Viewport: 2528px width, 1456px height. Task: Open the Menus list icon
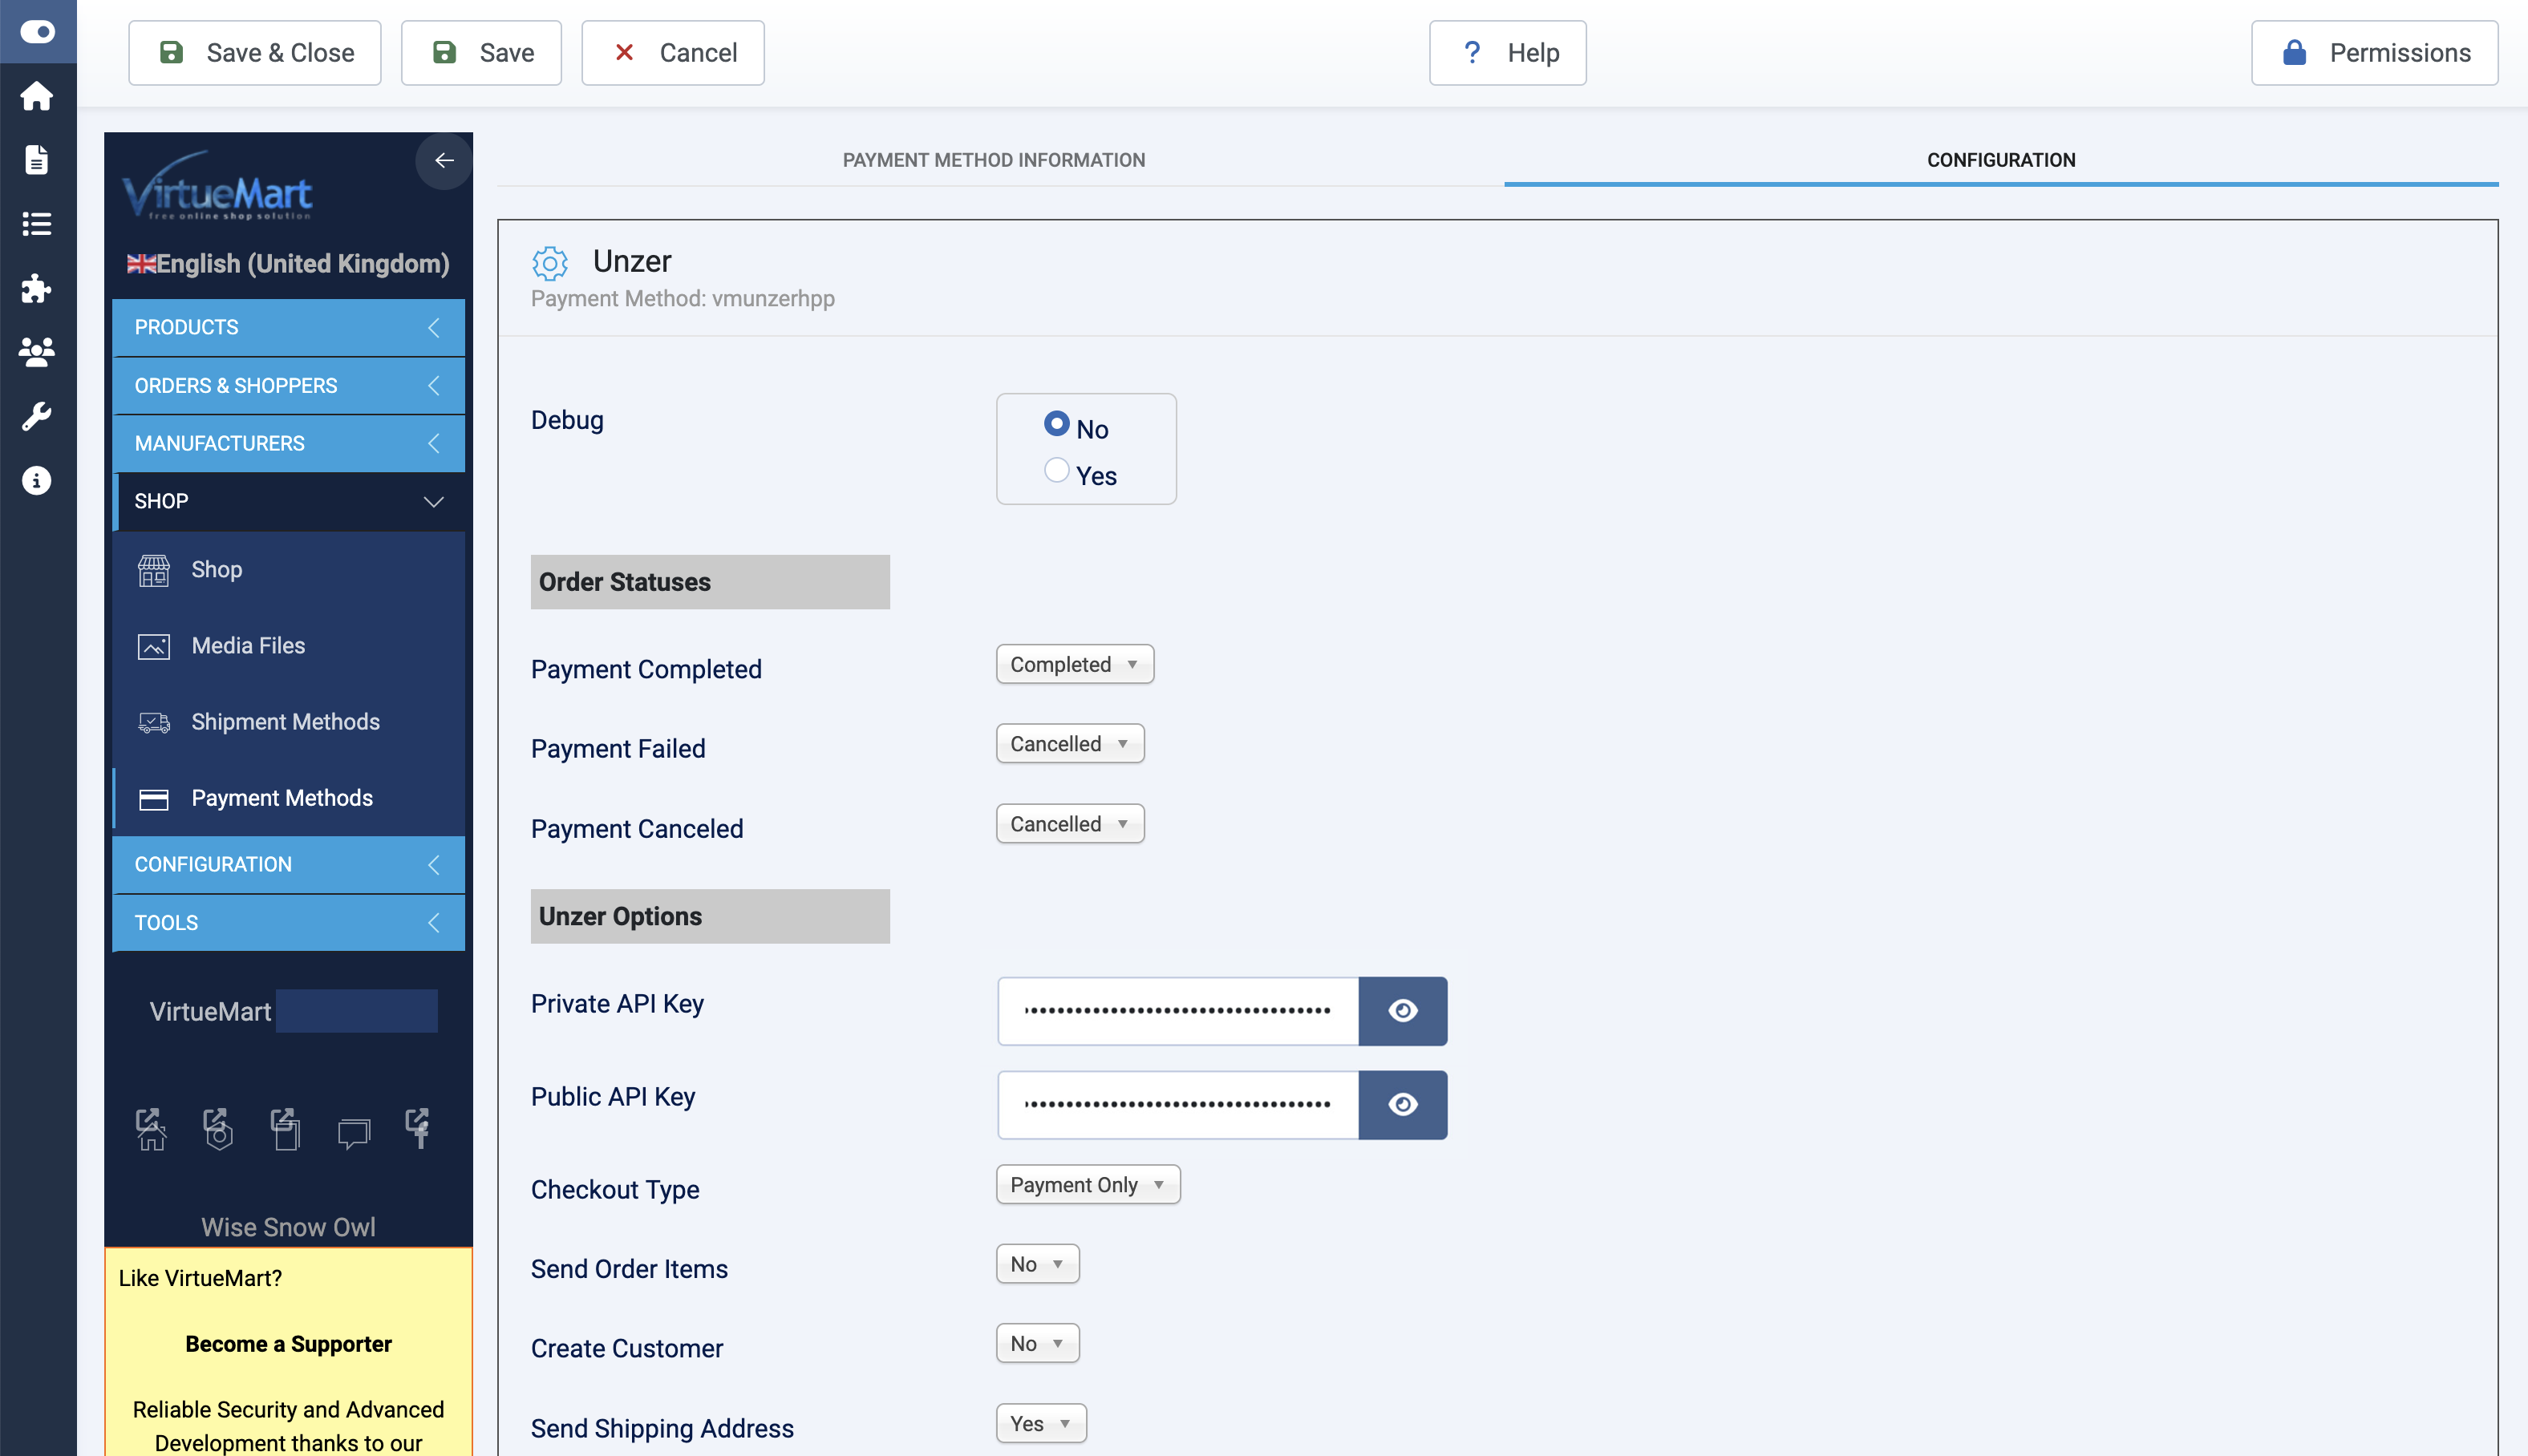click(37, 224)
